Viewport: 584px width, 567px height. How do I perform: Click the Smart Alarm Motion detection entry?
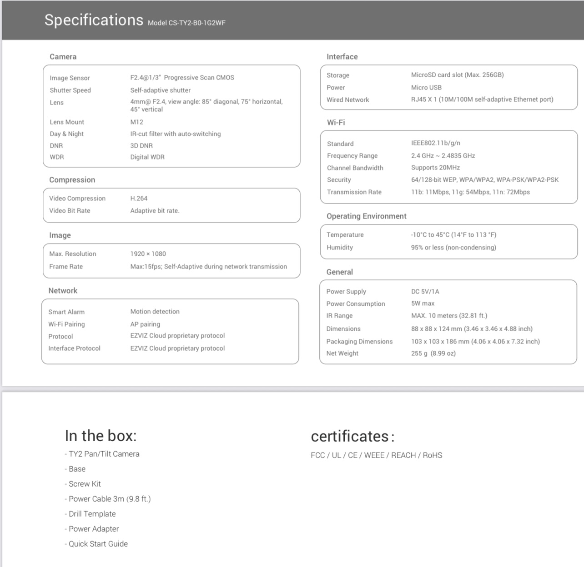pos(155,312)
